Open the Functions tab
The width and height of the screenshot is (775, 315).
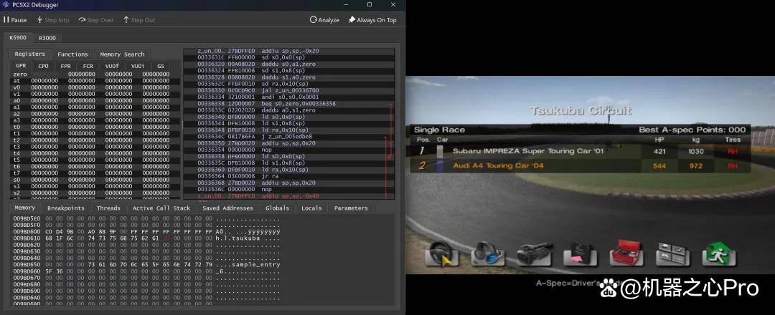(72, 54)
